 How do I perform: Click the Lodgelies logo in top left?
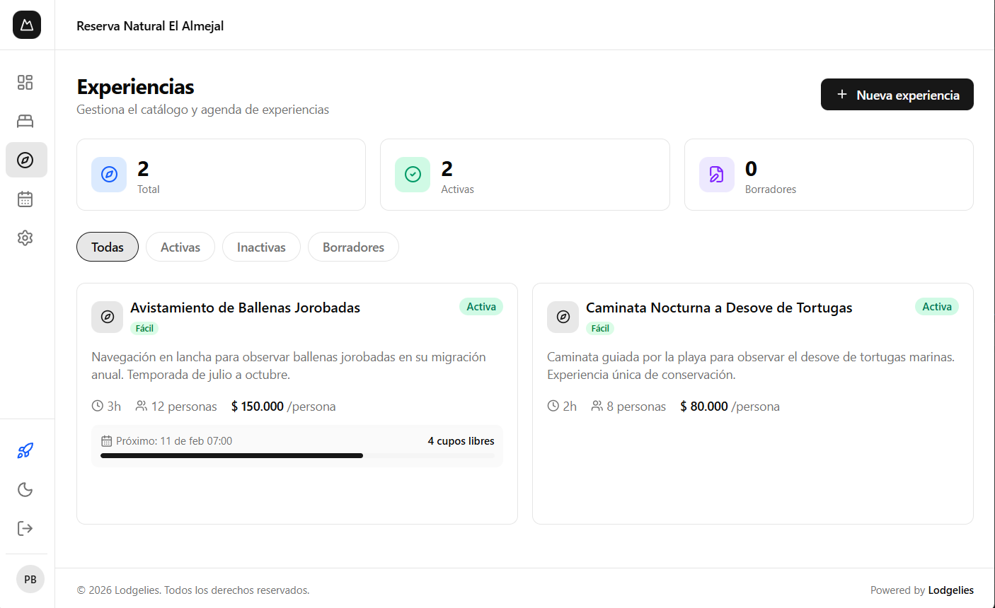click(x=26, y=25)
